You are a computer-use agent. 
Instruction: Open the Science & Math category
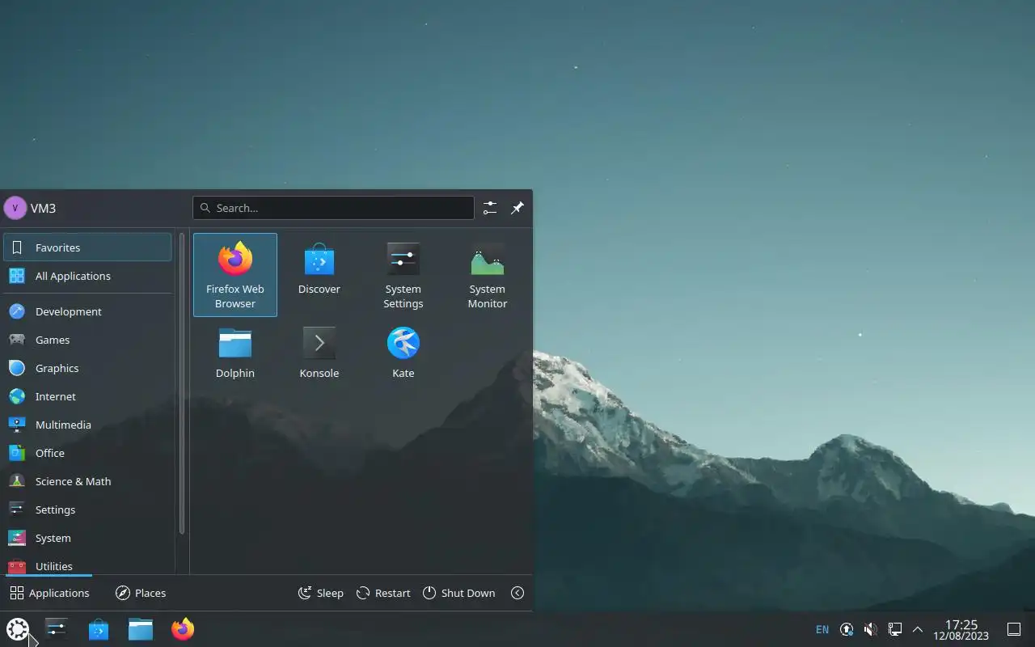click(x=87, y=481)
